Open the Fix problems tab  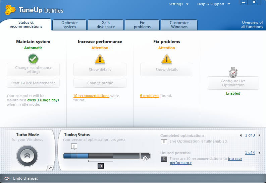[x=142, y=25]
